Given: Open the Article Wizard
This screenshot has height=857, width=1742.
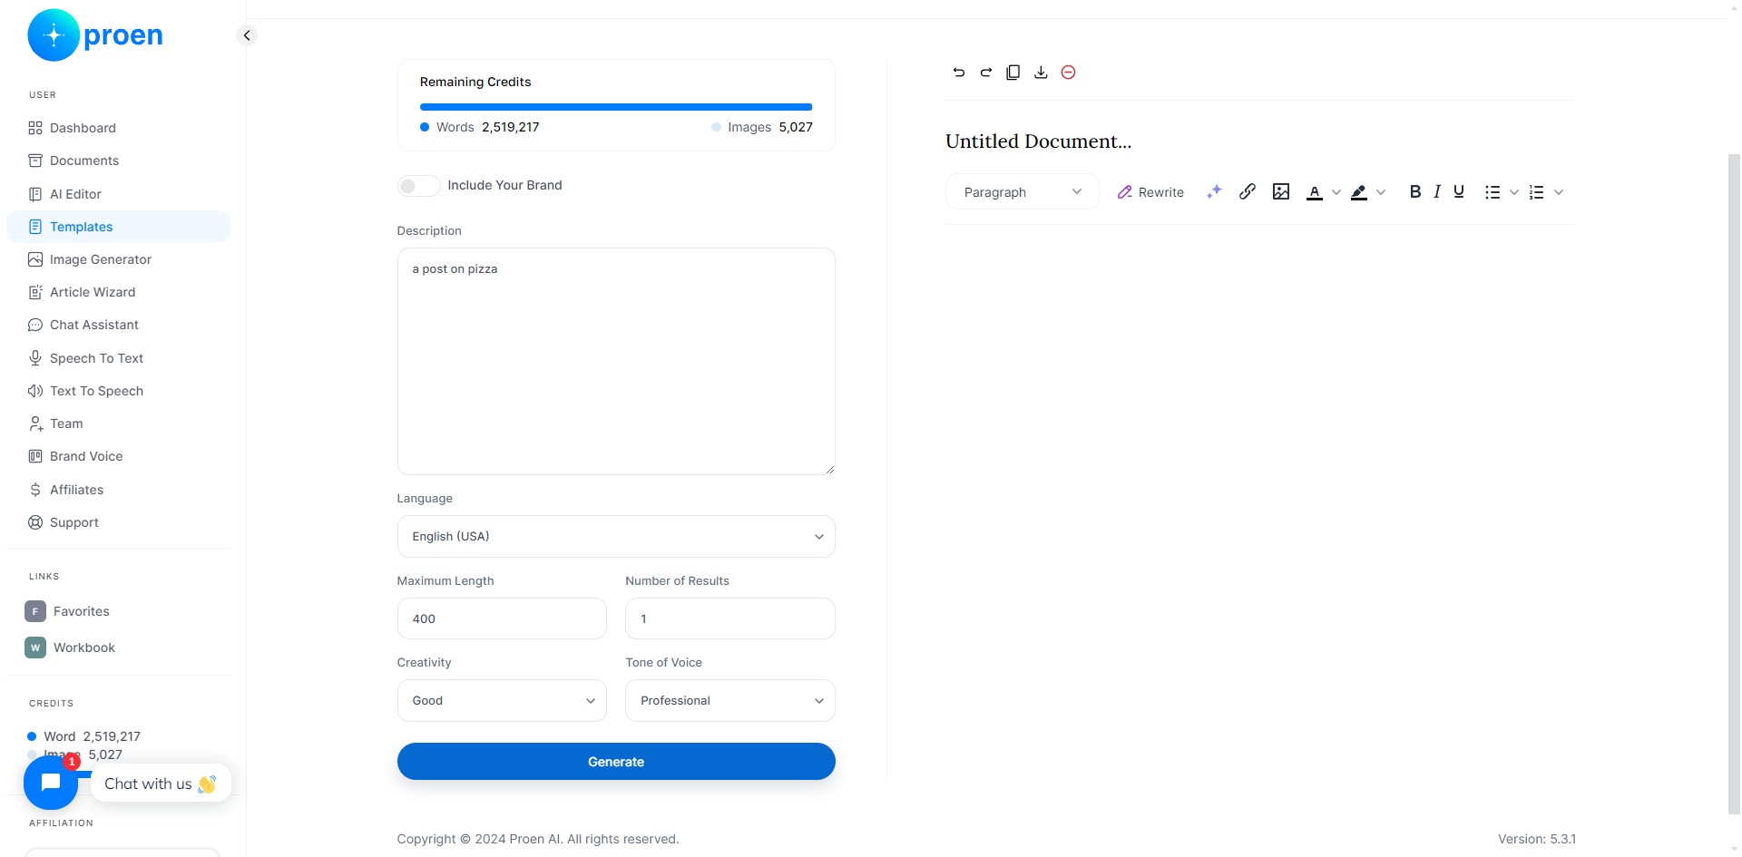Looking at the screenshot, I should (x=118, y=292).
